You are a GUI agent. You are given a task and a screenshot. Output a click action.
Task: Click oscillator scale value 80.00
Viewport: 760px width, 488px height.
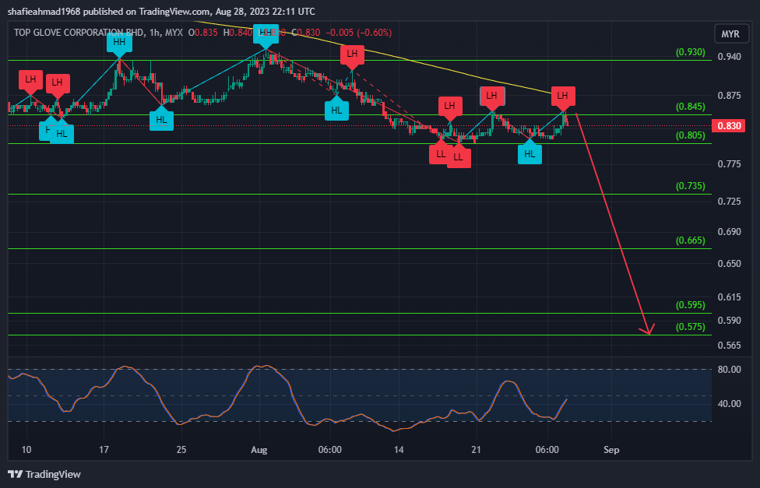click(729, 370)
